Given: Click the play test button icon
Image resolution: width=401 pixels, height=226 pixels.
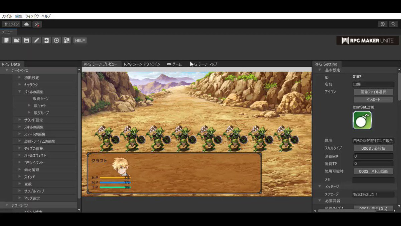Looking at the screenshot, I should point(56,41).
